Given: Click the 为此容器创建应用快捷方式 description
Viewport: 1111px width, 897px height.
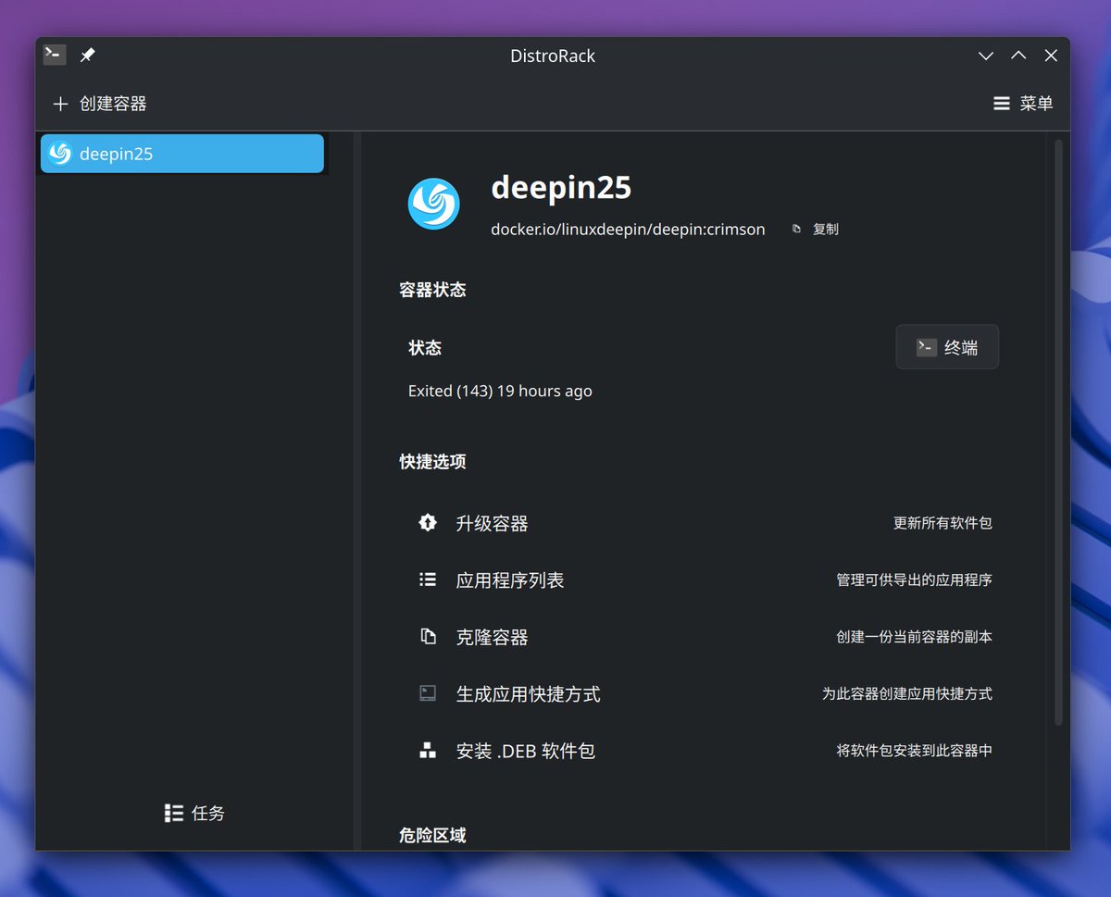Looking at the screenshot, I should coord(906,693).
